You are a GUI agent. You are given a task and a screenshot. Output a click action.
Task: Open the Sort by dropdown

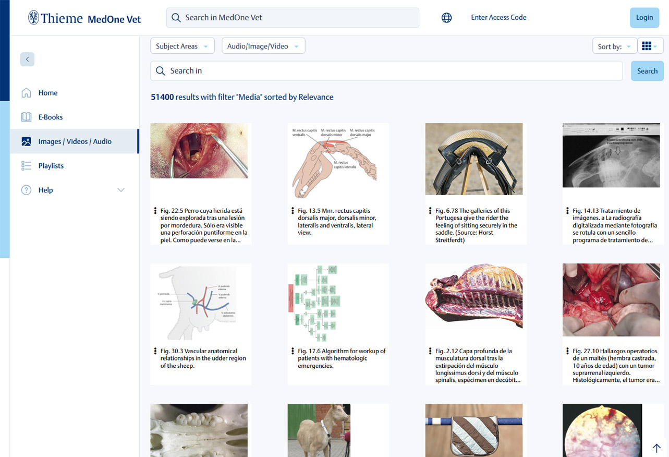pos(614,46)
